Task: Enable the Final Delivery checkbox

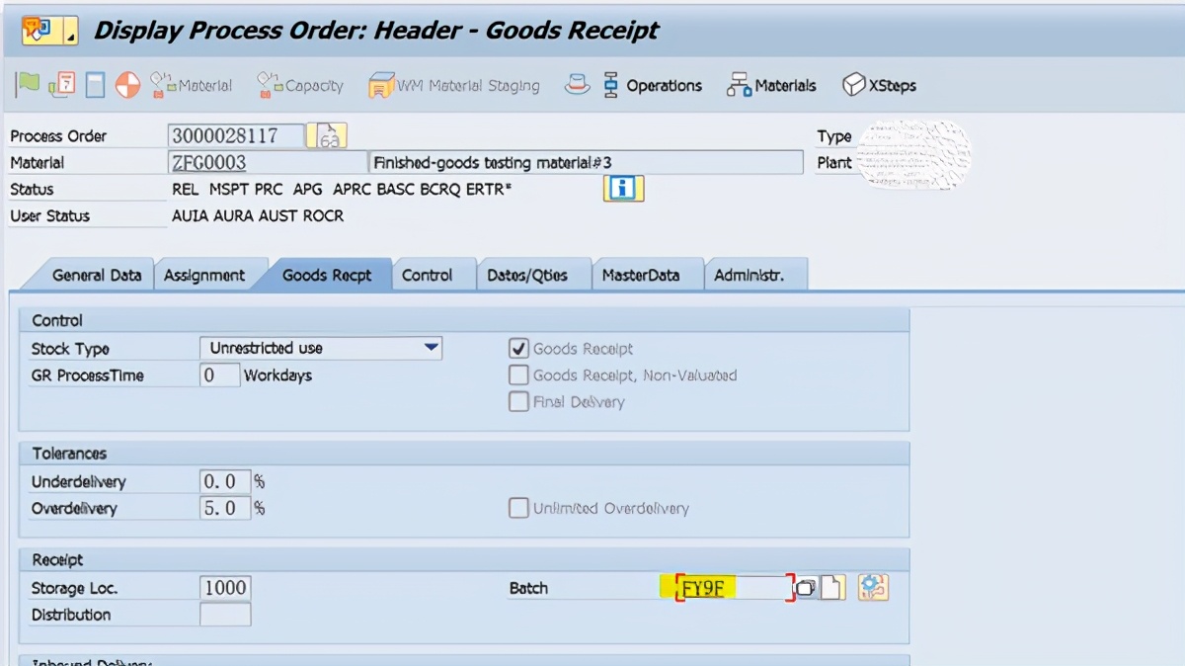Action: (517, 401)
